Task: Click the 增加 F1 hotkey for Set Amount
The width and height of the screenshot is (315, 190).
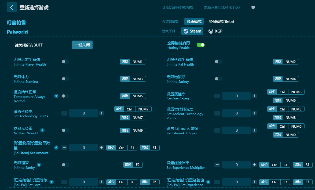Action: pos(150,148)
